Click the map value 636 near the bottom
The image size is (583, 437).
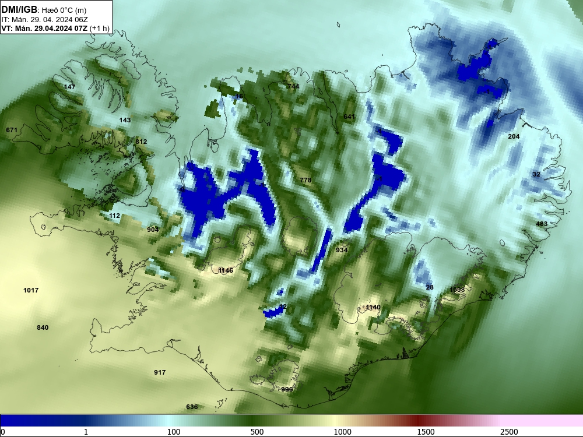[192, 407]
